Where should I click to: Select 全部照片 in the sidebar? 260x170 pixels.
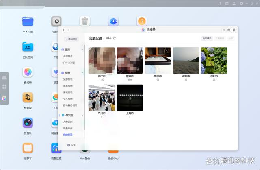pos(68,56)
